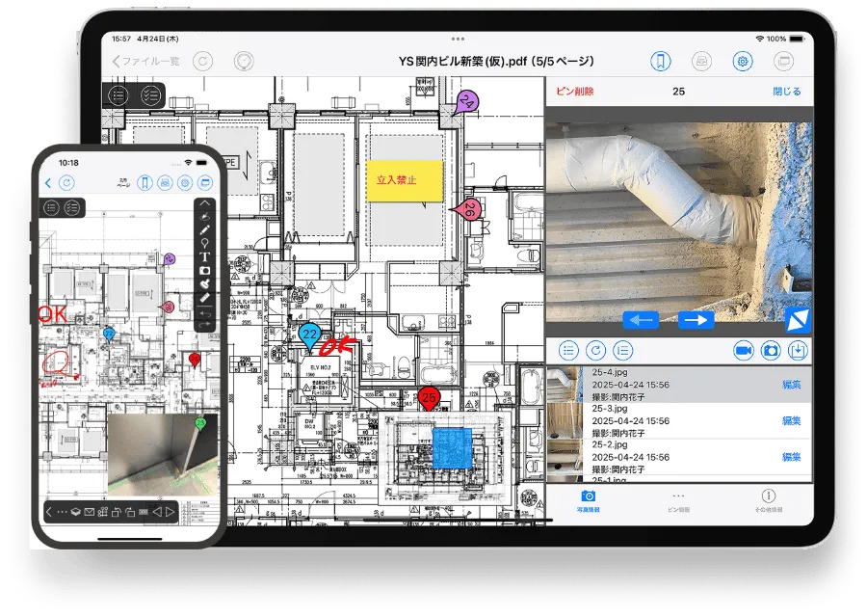
Task: Switch to the ピン情報 tab
Action: click(x=678, y=501)
